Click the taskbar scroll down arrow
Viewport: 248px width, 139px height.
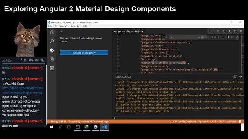[242, 129]
